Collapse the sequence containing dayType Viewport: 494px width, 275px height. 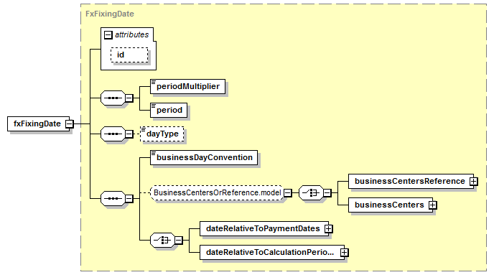[129, 134]
